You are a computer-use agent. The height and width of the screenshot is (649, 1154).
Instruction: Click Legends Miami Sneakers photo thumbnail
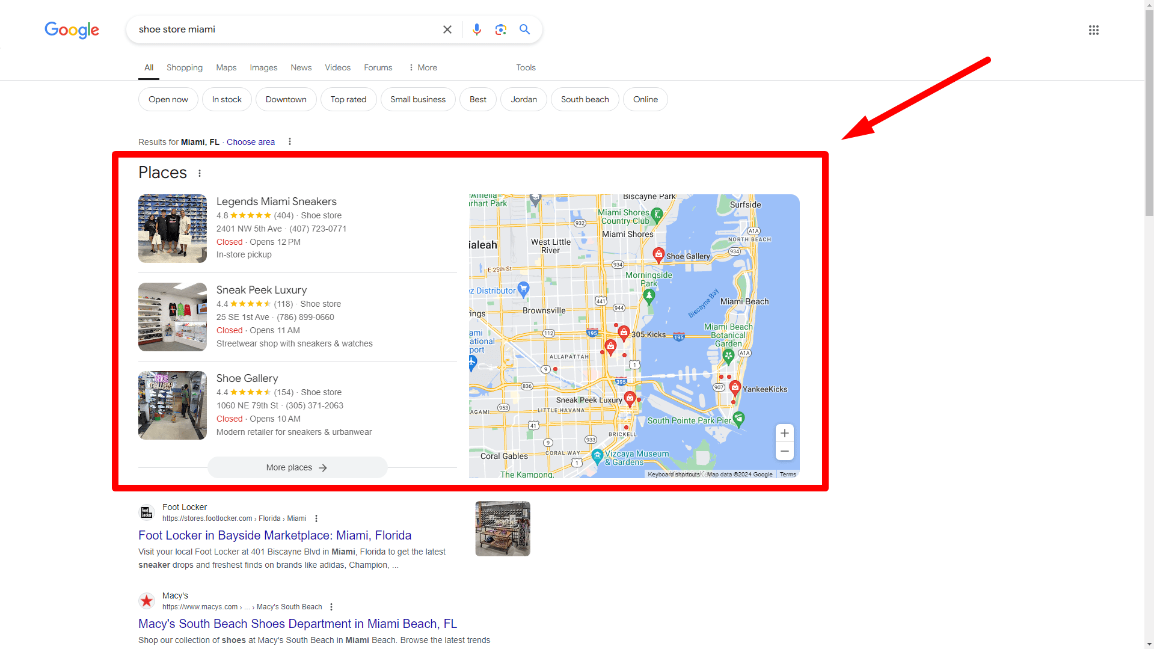tap(173, 229)
